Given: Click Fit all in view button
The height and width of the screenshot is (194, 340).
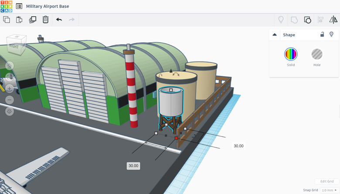Looking at the screenshot, I should coord(9,77).
